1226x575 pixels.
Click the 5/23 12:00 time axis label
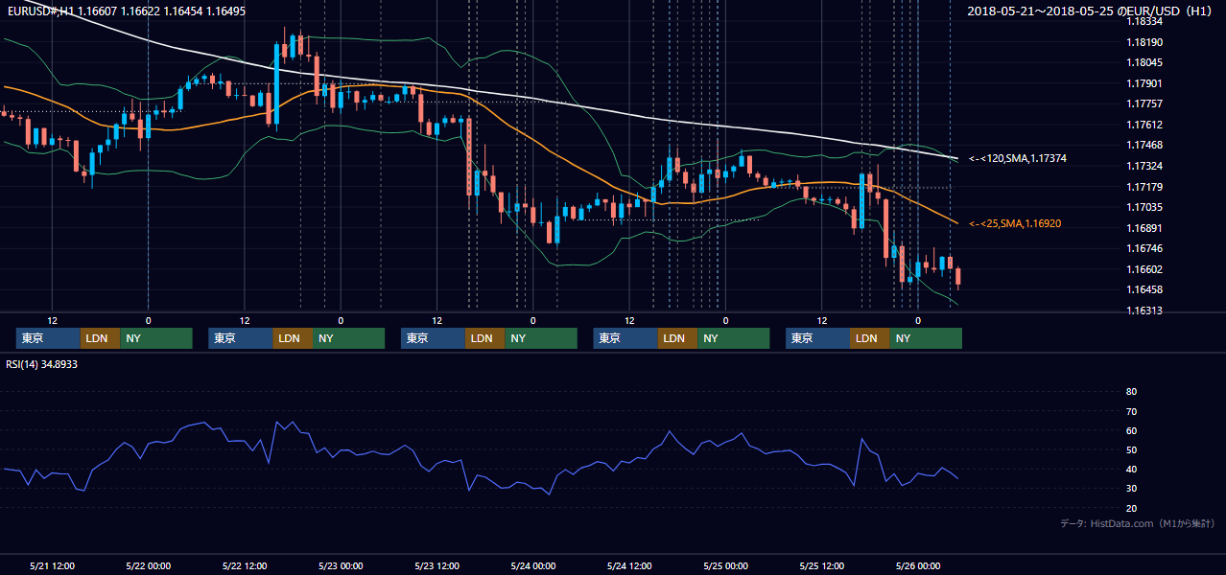tap(437, 565)
